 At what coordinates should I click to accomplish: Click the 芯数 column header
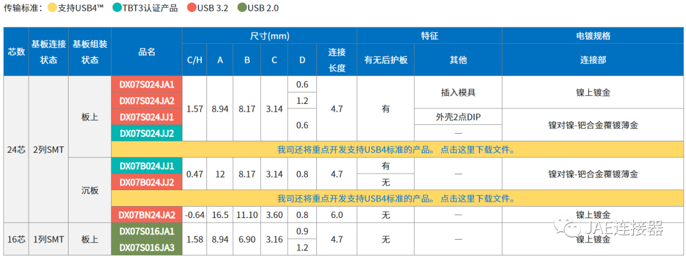pos(16,52)
